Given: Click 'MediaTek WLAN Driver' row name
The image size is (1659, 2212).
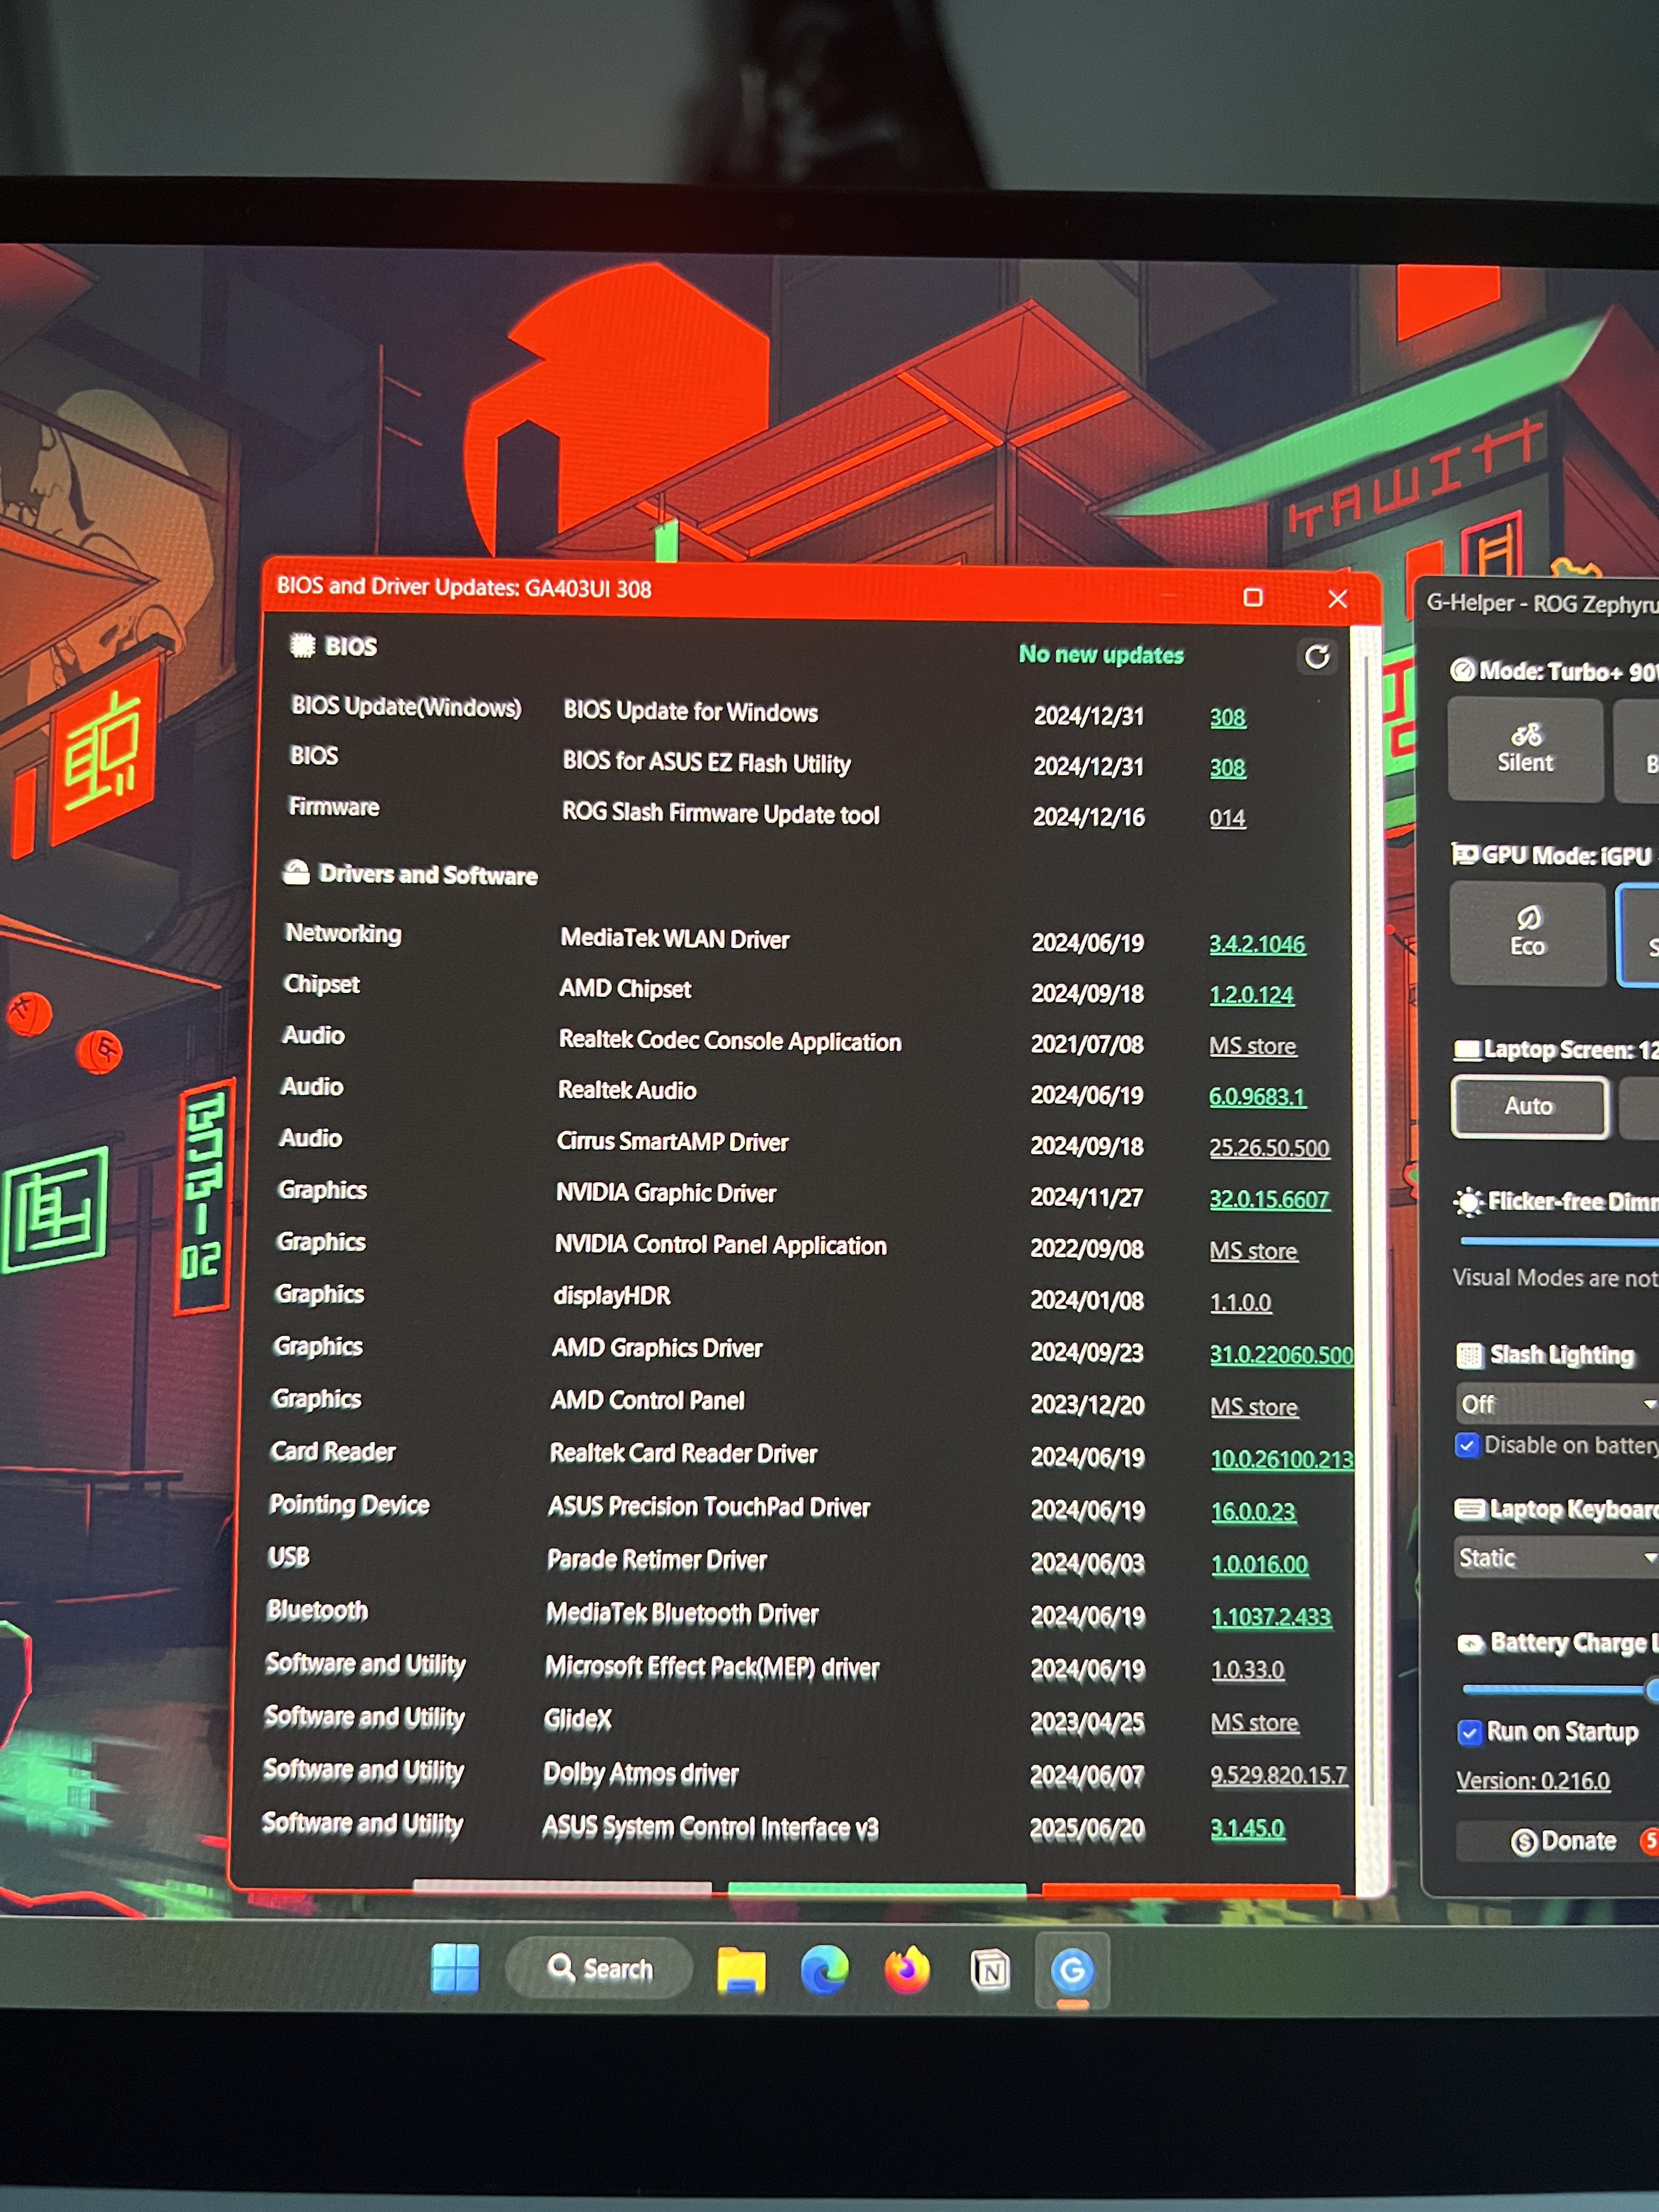Looking at the screenshot, I should (x=674, y=939).
